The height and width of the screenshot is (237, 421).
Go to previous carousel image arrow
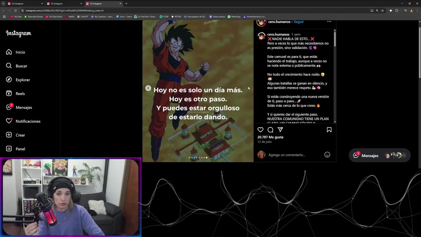click(148, 88)
